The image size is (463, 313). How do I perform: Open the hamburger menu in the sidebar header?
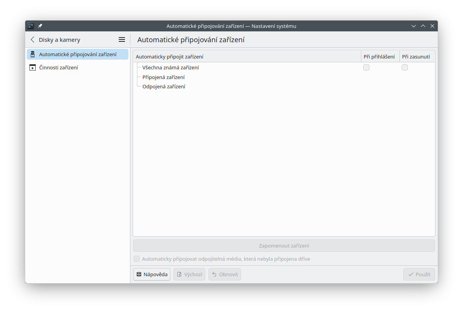[122, 40]
